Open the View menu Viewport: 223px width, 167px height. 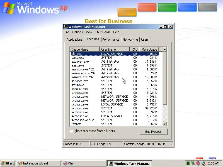89,32
